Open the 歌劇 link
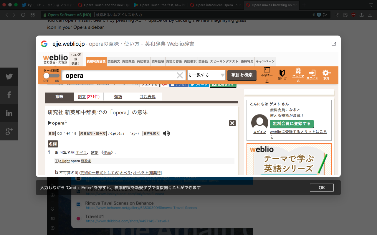Screen dimensions: 377x235 tap(95, 152)
